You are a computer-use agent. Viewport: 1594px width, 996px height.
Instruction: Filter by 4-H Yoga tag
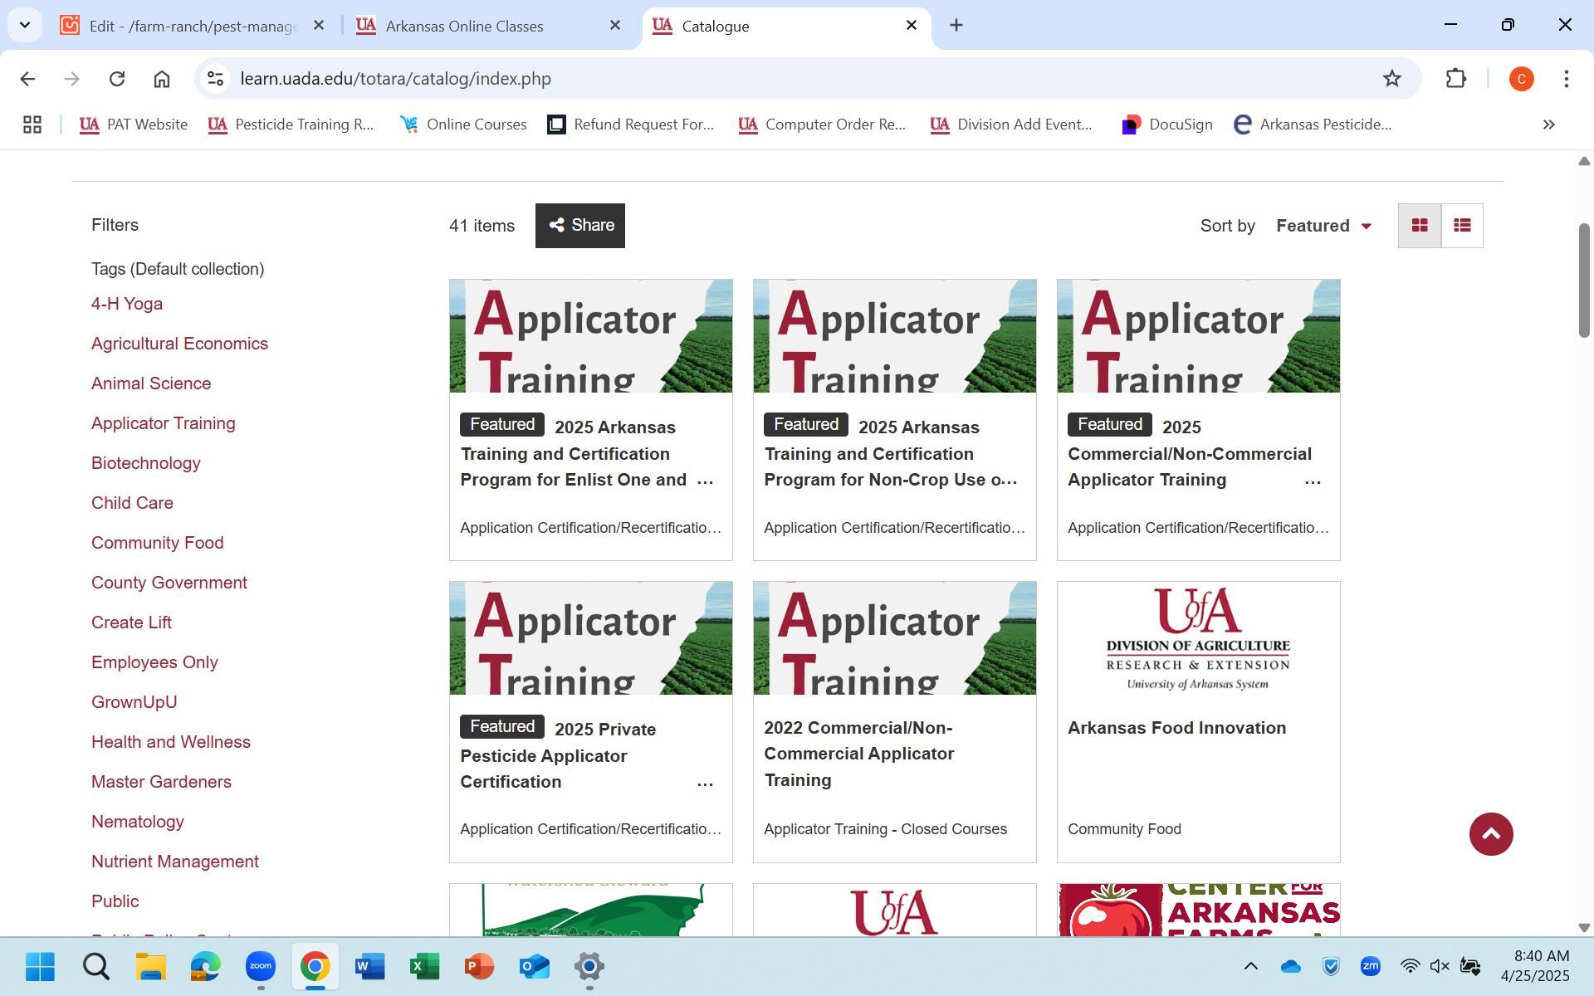point(127,304)
